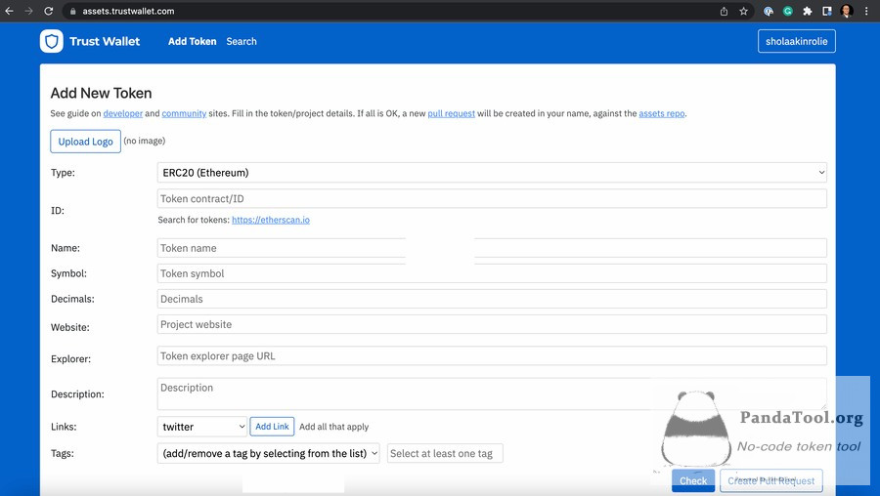Click the Check button

(x=693, y=481)
